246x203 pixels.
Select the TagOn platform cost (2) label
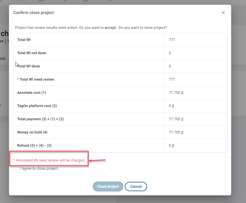click(x=37, y=106)
